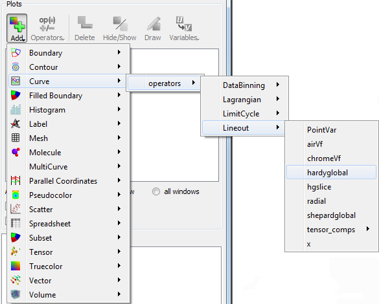Select the all windows radio button

(x=156, y=191)
